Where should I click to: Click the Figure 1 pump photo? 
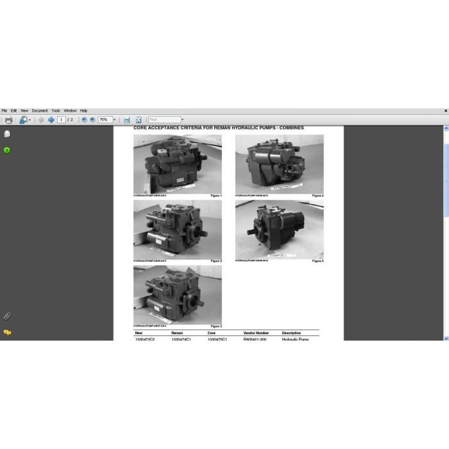(178, 164)
